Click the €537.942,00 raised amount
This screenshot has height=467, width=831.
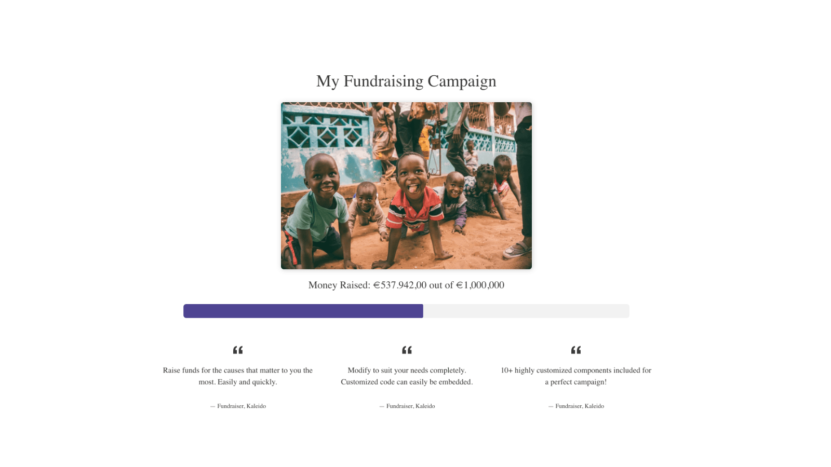(x=399, y=285)
